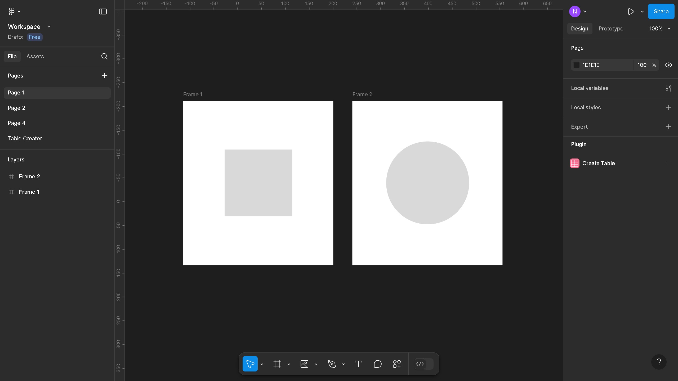
Task: Expand the Workspace dropdown
Action: coord(48,26)
